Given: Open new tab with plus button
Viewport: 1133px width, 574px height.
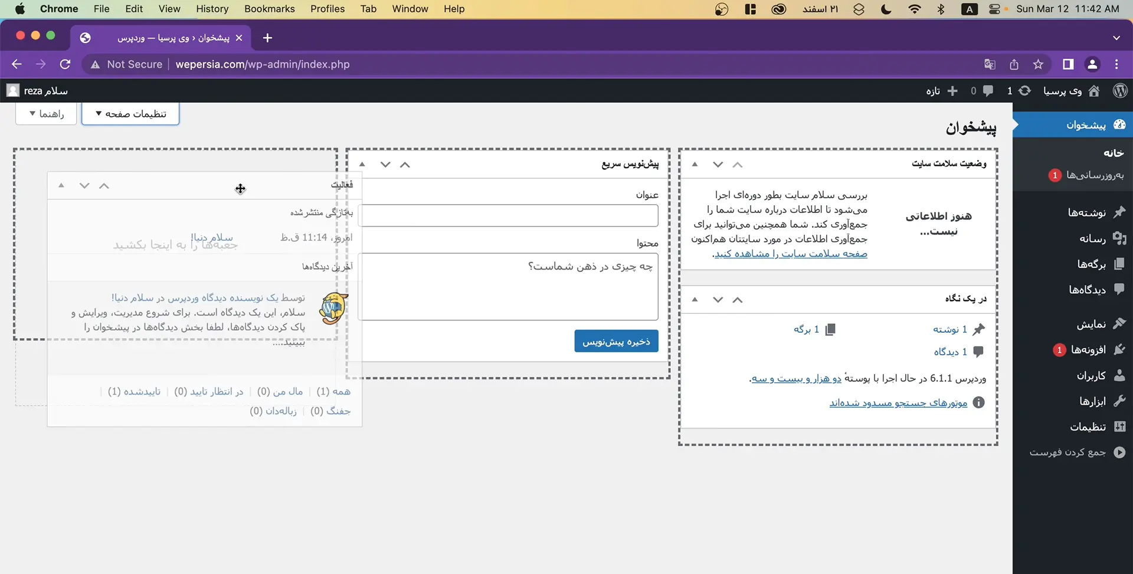Looking at the screenshot, I should tap(267, 38).
